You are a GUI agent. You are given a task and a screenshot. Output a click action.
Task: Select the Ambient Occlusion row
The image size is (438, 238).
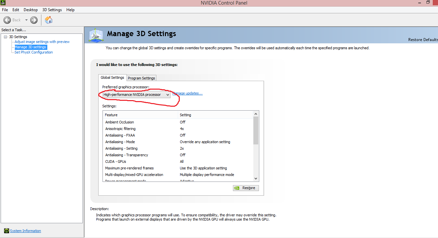[x=178, y=122]
